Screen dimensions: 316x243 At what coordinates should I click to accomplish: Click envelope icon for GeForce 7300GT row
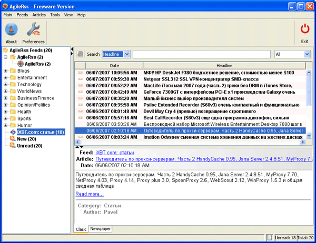80,92
